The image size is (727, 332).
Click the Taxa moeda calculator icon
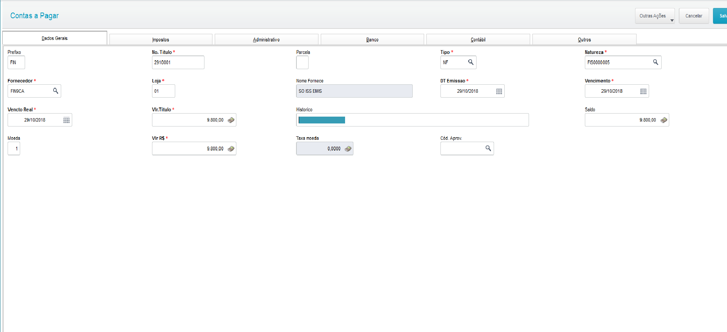(x=348, y=149)
